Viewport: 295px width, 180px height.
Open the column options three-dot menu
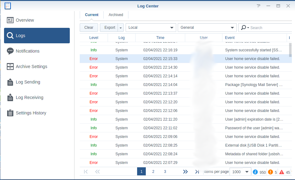point(289,38)
